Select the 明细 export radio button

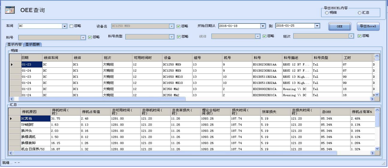point(327,13)
